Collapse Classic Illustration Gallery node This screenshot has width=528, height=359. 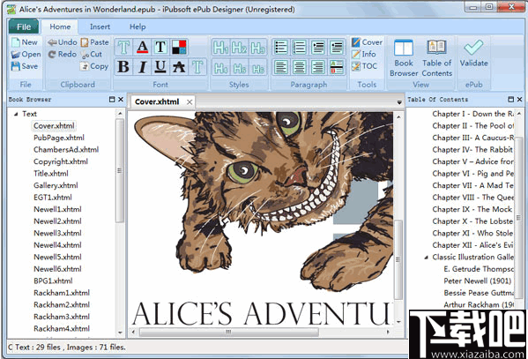tap(426, 258)
